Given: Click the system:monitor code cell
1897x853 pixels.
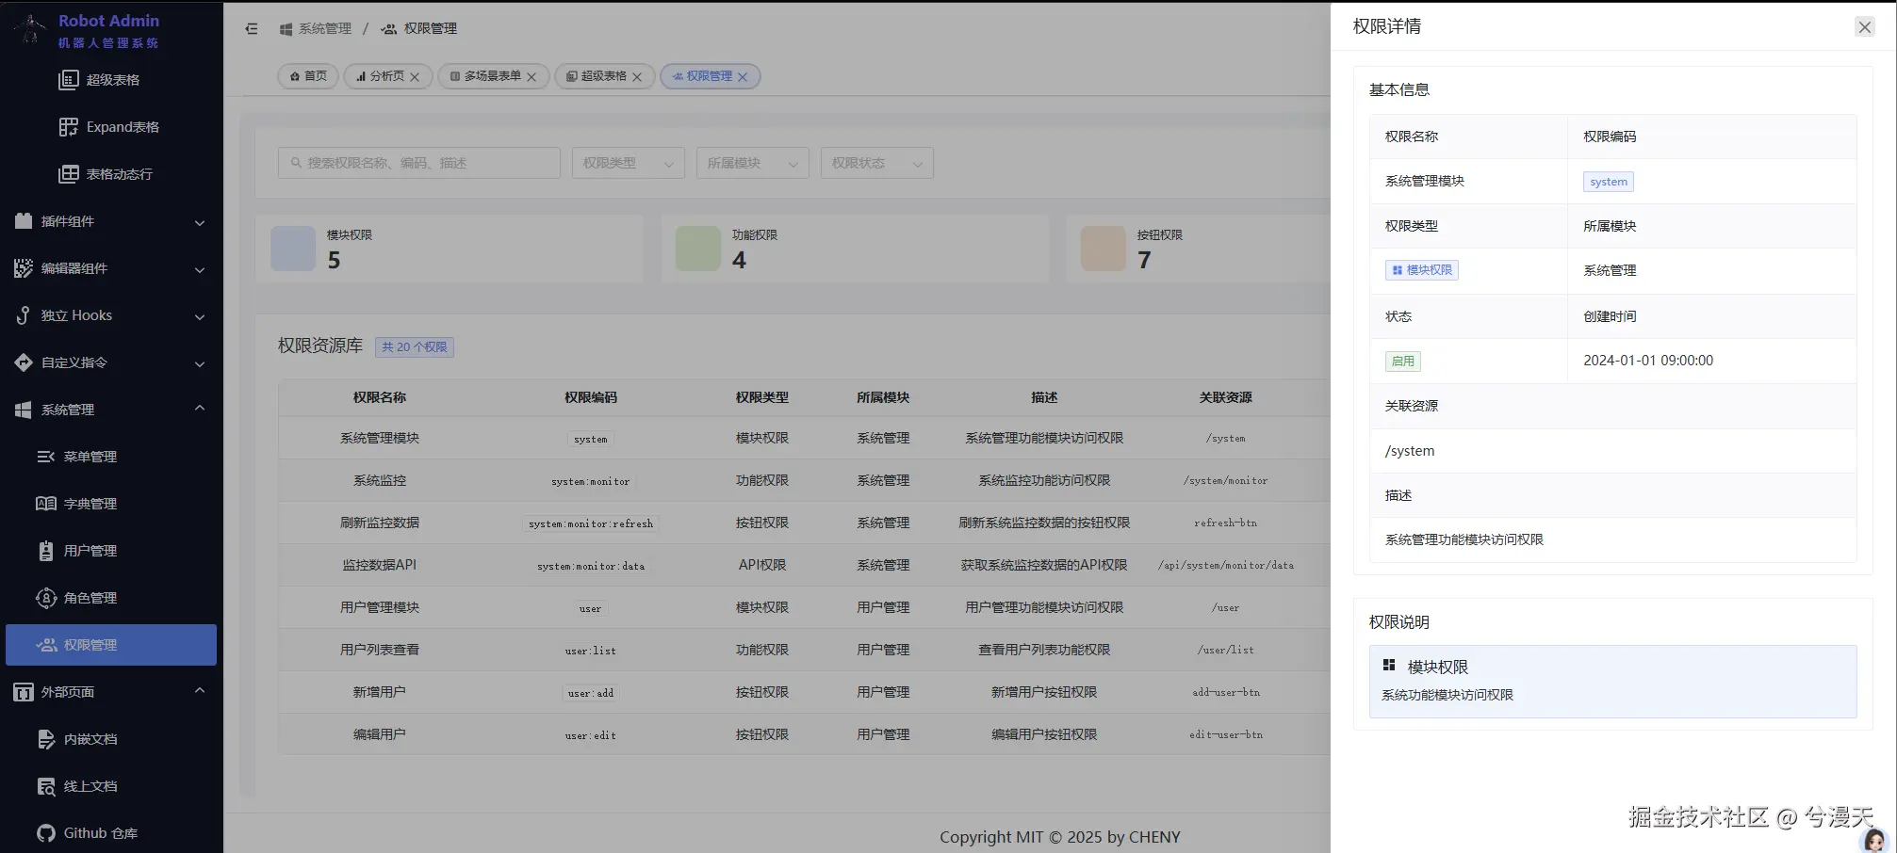Looking at the screenshot, I should pos(591,482).
